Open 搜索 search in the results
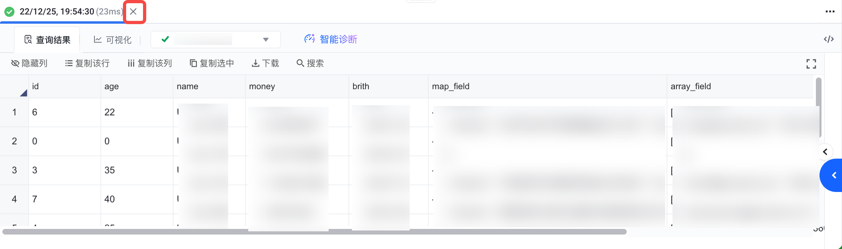 point(310,63)
